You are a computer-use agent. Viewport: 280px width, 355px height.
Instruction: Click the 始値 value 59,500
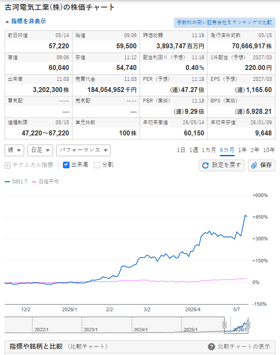126,46
